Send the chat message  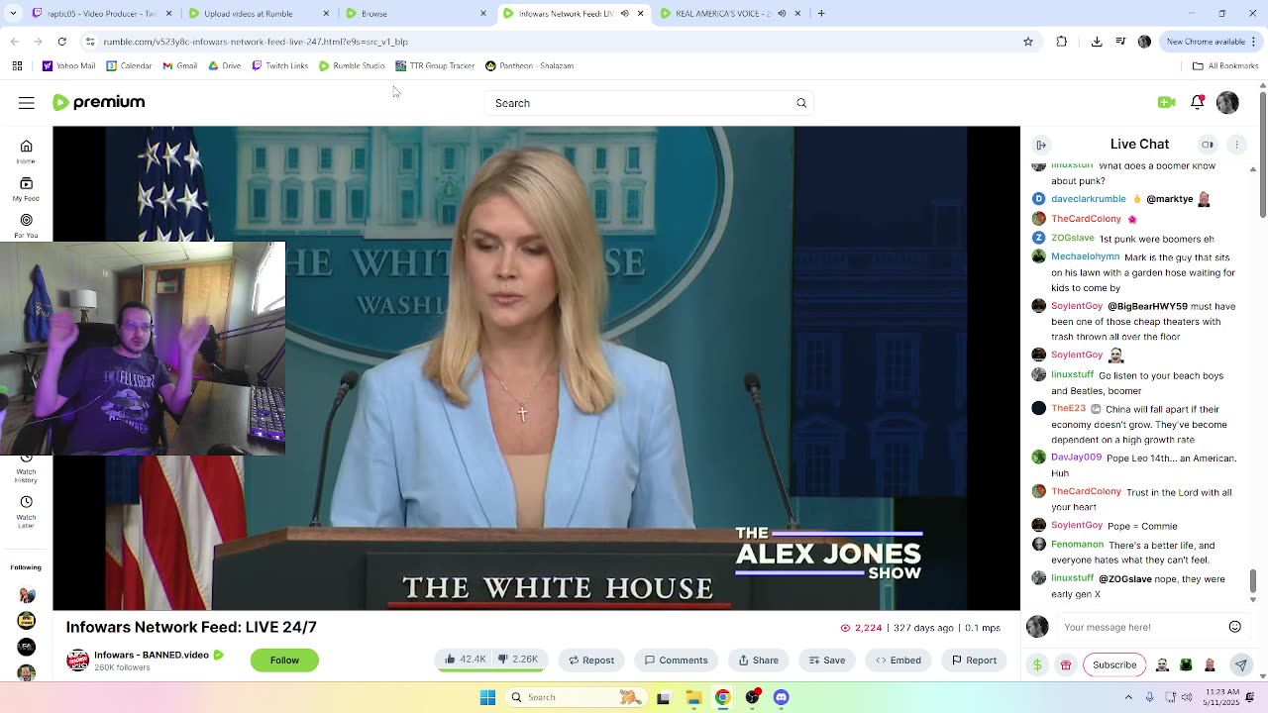(1240, 664)
